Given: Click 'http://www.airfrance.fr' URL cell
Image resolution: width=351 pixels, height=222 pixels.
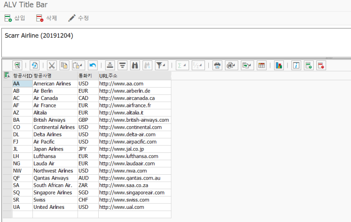Looking at the screenshot, I should tap(135, 106).
